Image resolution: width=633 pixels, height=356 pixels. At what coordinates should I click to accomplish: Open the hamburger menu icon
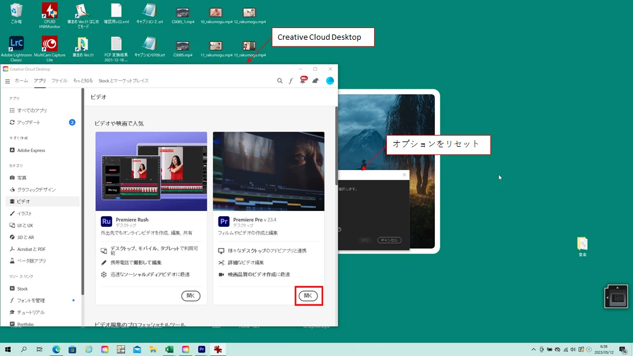coord(7,81)
